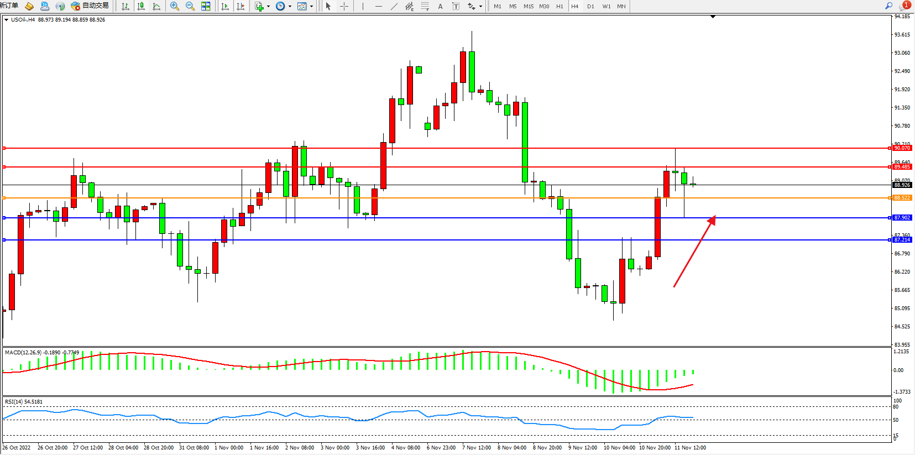Click the zoom out magnifier icon
Image resolution: width=915 pixels, height=455 pixels.
coord(190,6)
